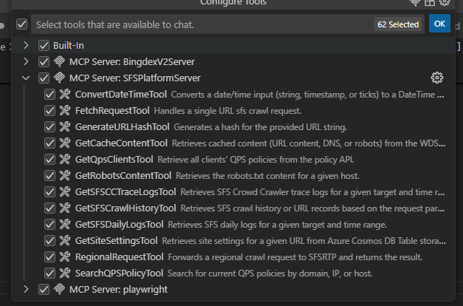Click the MCP icon beside playwright server
The image size is (463, 306).
tap(59, 289)
